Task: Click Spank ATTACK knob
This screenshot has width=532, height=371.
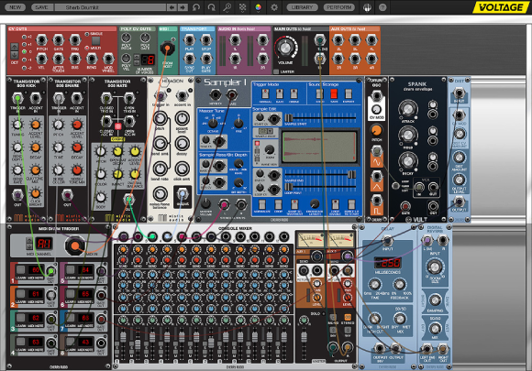Action: pyautogui.click(x=408, y=108)
